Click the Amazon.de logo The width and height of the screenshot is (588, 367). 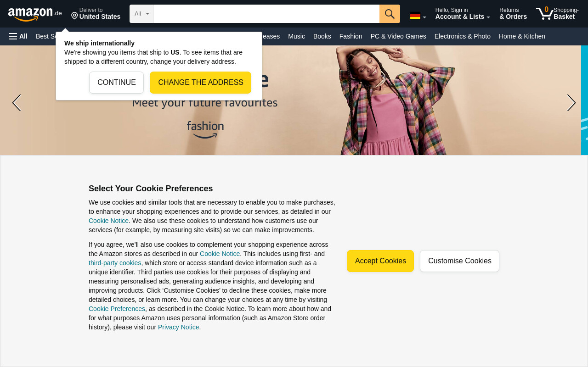pos(35,14)
